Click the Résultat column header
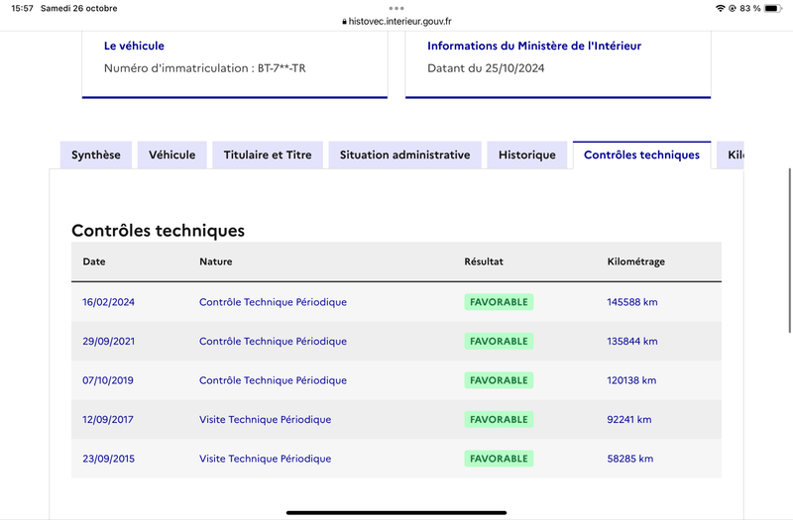 [x=484, y=261]
